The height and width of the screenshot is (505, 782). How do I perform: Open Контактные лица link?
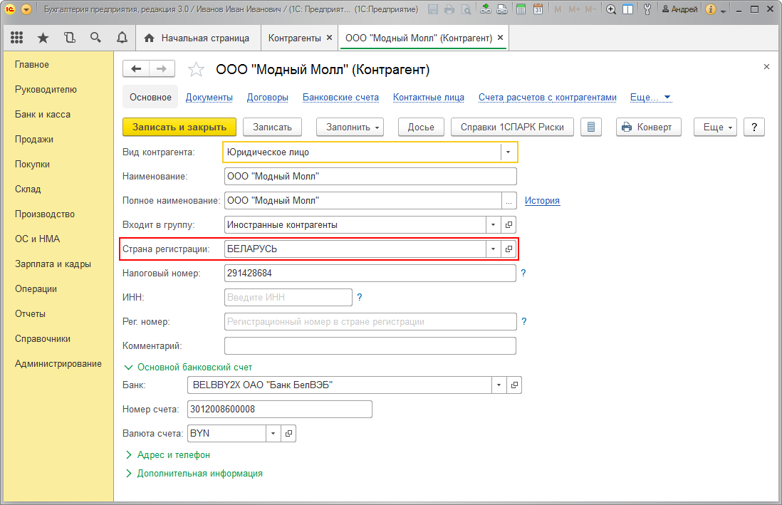[429, 98]
